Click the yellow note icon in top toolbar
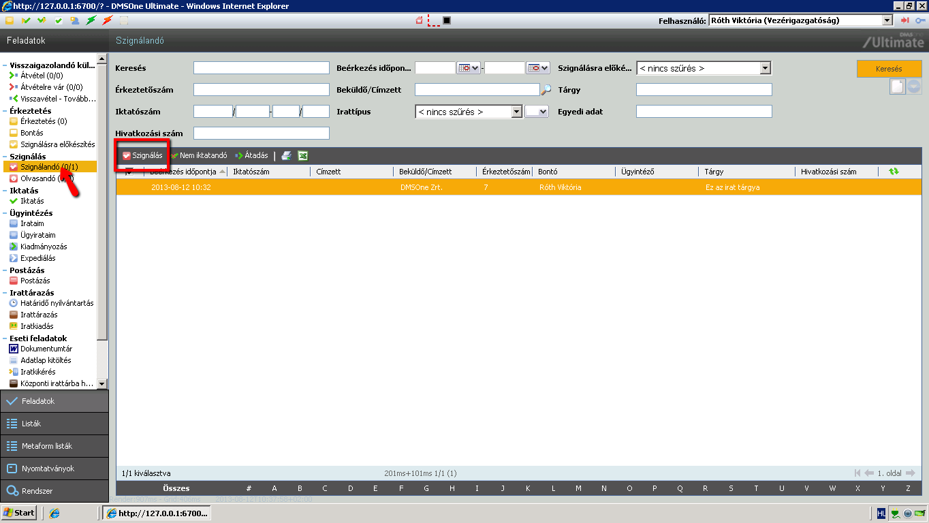The height and width of the screenshot is (523, 929). (x=9, y=20)
